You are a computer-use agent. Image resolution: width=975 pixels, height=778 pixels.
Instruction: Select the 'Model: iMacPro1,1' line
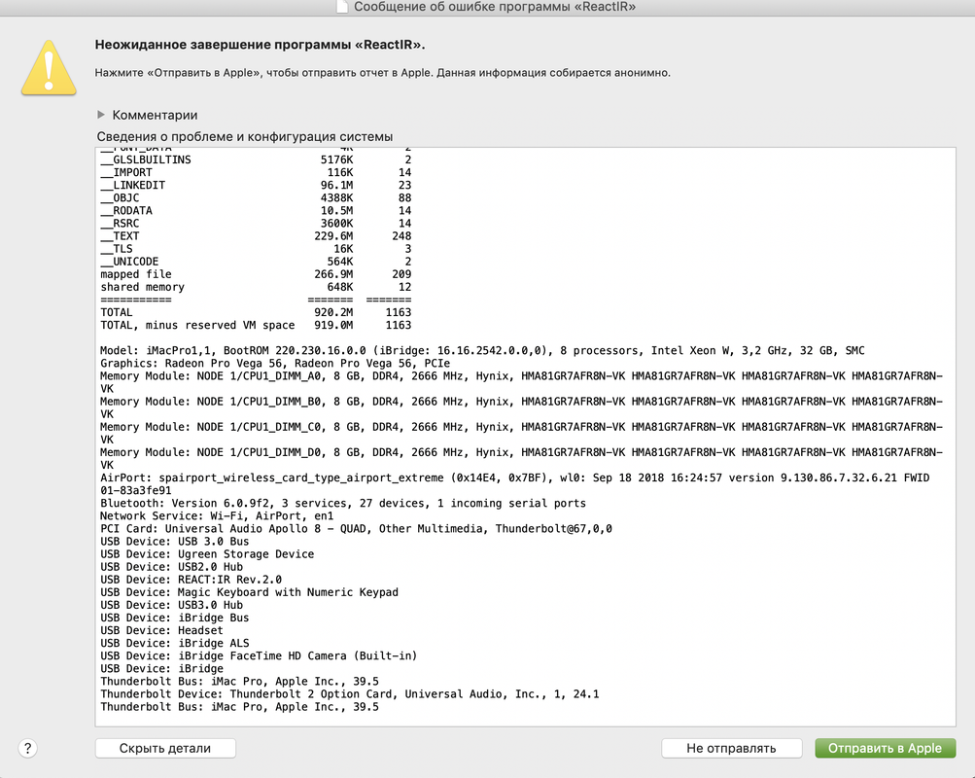tap(482, 351)
